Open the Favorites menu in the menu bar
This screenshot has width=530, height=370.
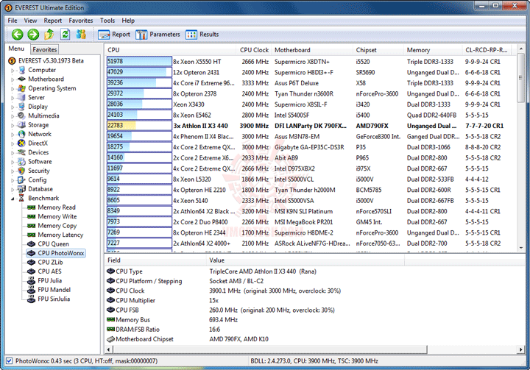click(81, 21)
